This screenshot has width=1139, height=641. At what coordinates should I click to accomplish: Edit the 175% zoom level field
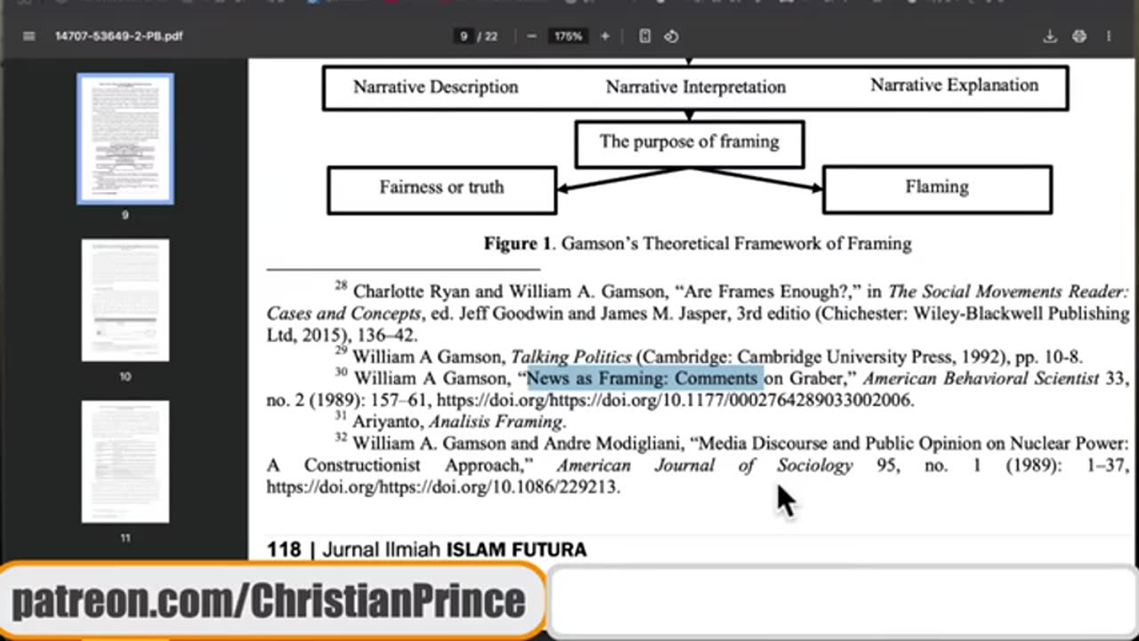pos(569,37)
